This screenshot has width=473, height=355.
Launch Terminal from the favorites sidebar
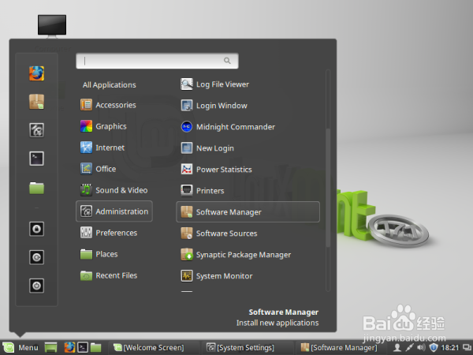(36, 159)
